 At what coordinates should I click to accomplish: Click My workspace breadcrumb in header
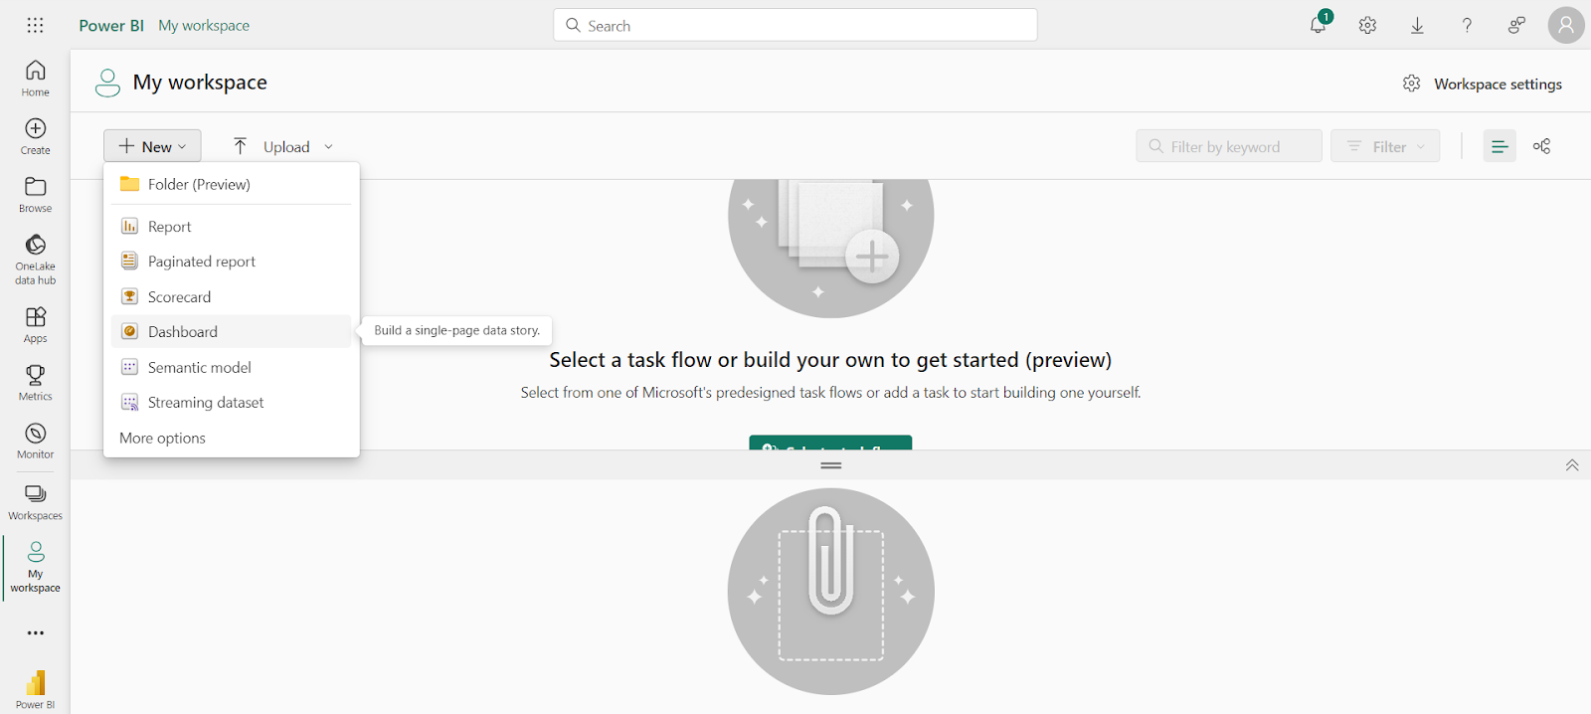pos(204,25)
